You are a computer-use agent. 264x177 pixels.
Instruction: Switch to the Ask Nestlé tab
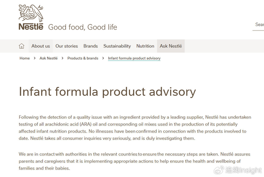coord(171,46)
